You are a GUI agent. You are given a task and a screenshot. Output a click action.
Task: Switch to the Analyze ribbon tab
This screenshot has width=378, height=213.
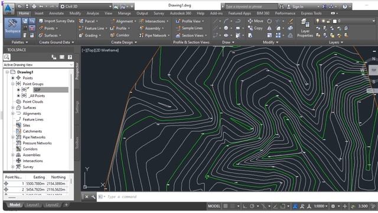click(93, 13)
